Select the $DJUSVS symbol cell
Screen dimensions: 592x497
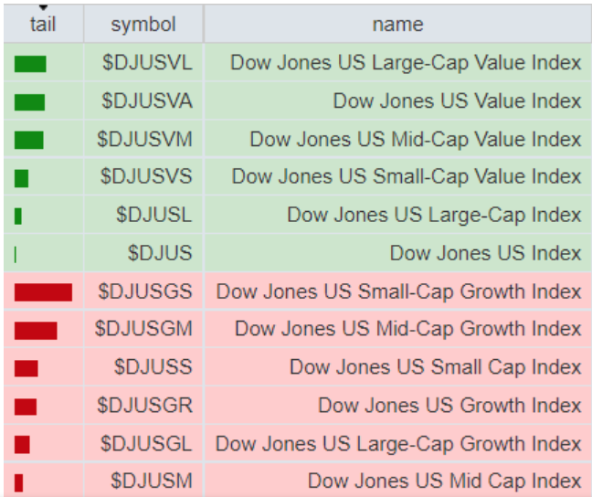pos(146,177)
